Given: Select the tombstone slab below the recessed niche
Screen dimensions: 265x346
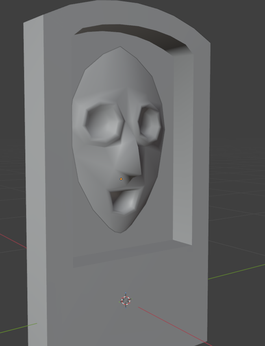Looking at the screenshot, I should pyautogui.click(x=128, y=302).
